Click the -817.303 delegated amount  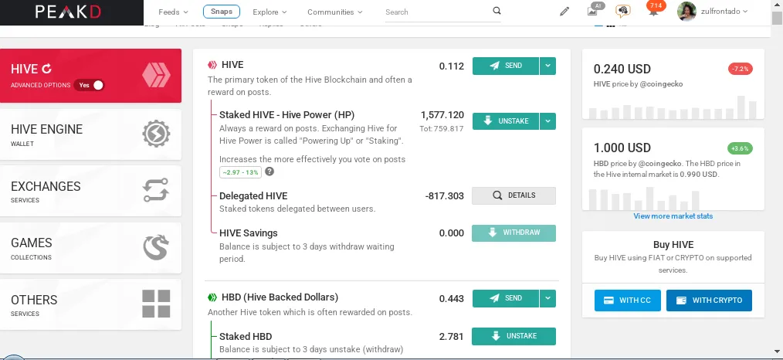[x=445, y=195]
